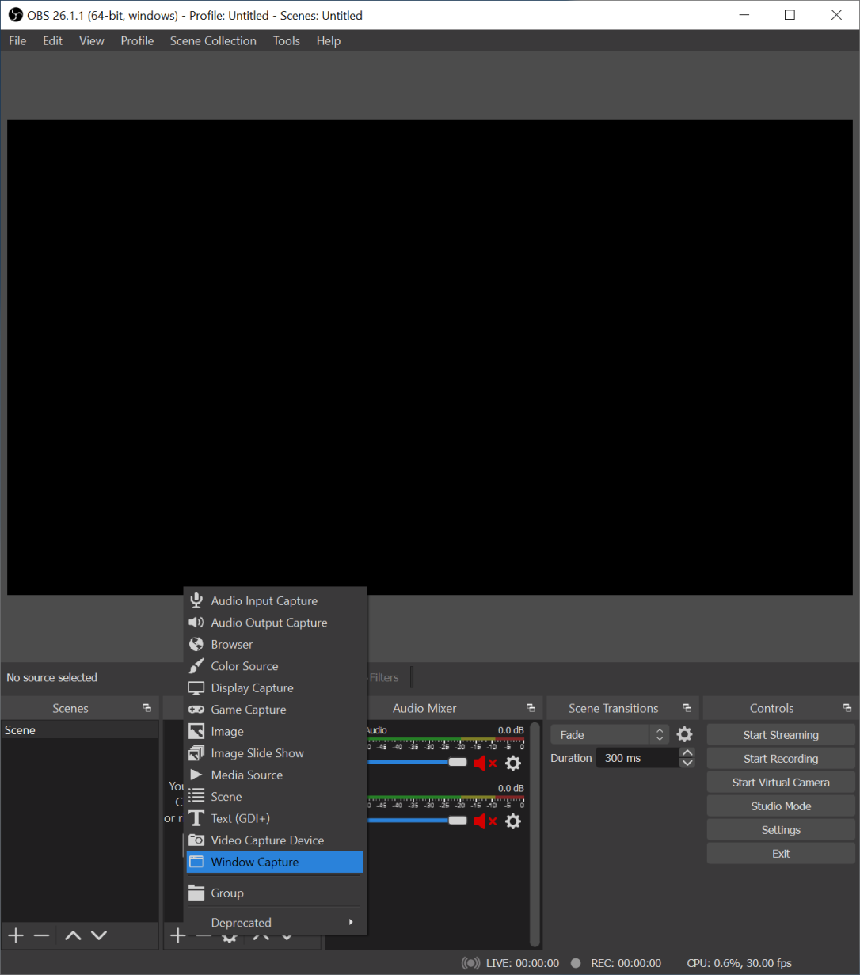
Task: Open the Edit menu
Action: tap(53, 41)
